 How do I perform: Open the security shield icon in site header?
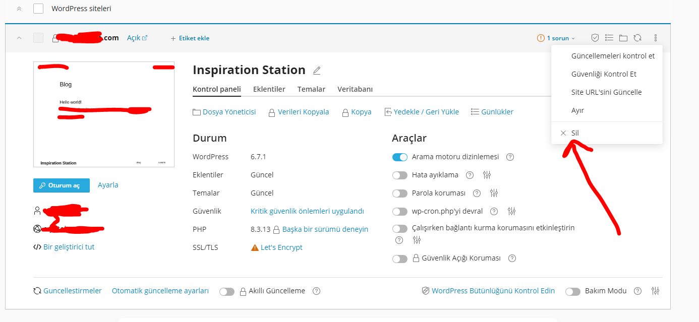click(595, 38)
